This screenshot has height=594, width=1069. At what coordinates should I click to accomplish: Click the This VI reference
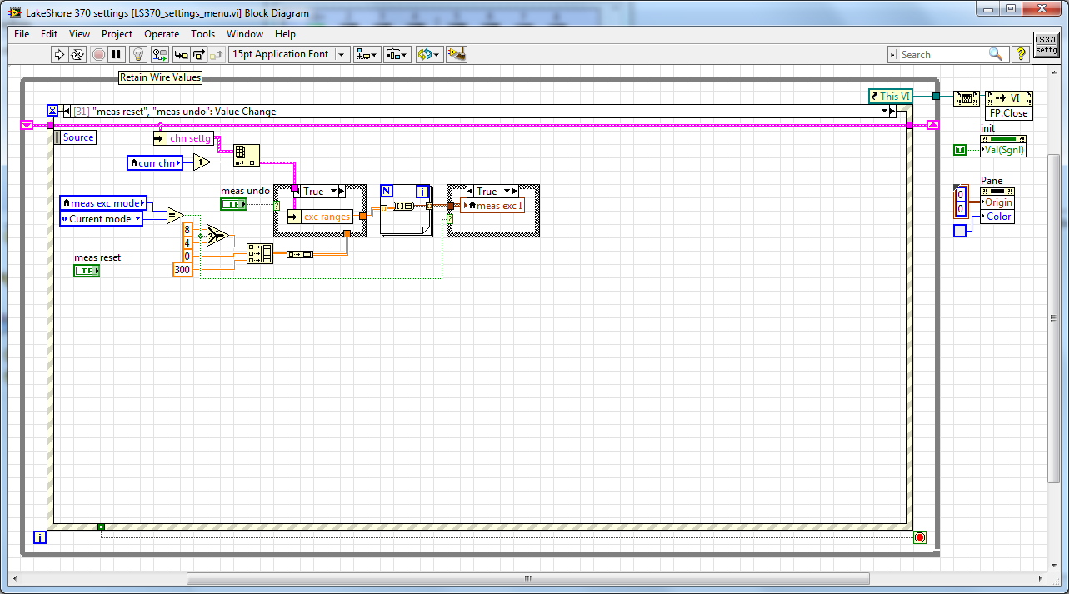tap(890, 96)
